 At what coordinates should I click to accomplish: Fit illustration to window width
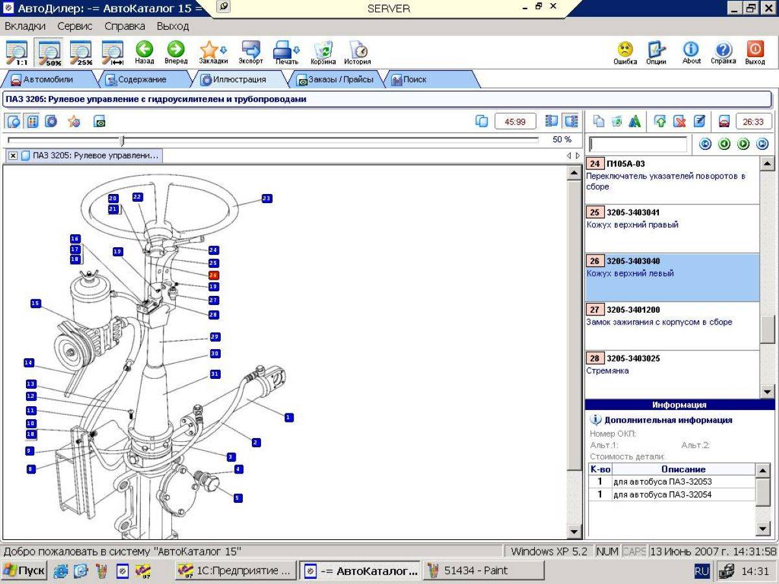coord(113,53)
